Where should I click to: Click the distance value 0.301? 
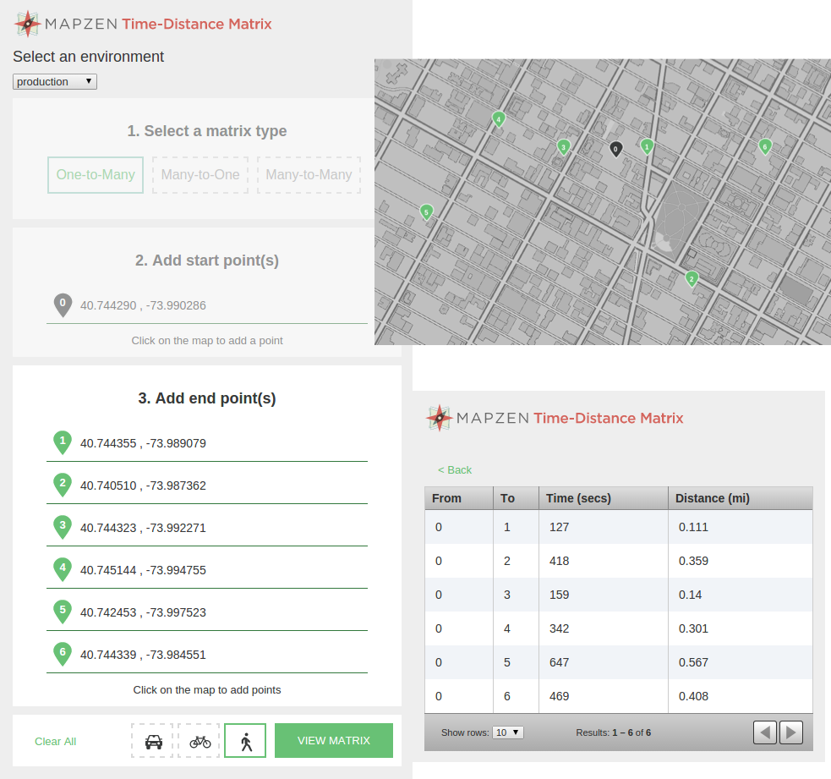[x=693, y=629]
